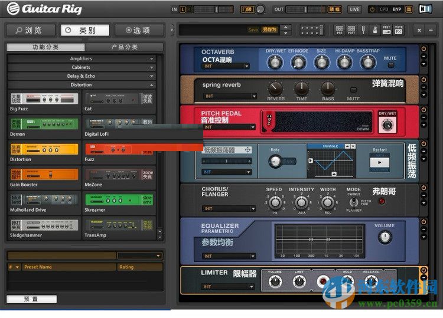
Task: Collapse the left browser panel arrow
Action: [x=172, y=29]
